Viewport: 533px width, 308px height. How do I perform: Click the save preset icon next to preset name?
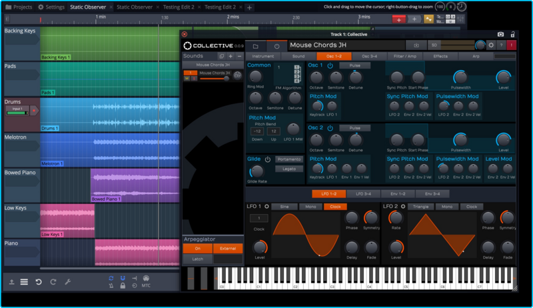pyautogui.click(x=416, y=45)
